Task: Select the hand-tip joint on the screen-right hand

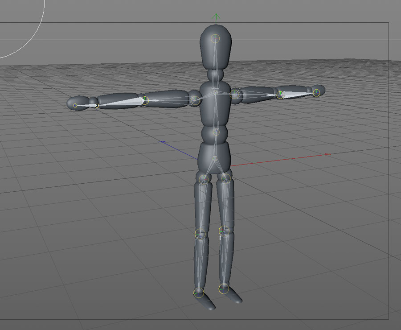Action: tap(316, 93)
